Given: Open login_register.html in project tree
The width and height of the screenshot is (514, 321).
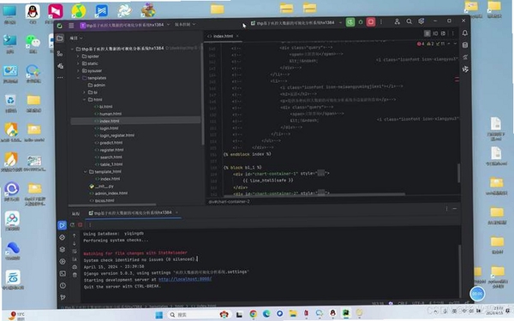Looking at the screenshot, I should 117,135.
